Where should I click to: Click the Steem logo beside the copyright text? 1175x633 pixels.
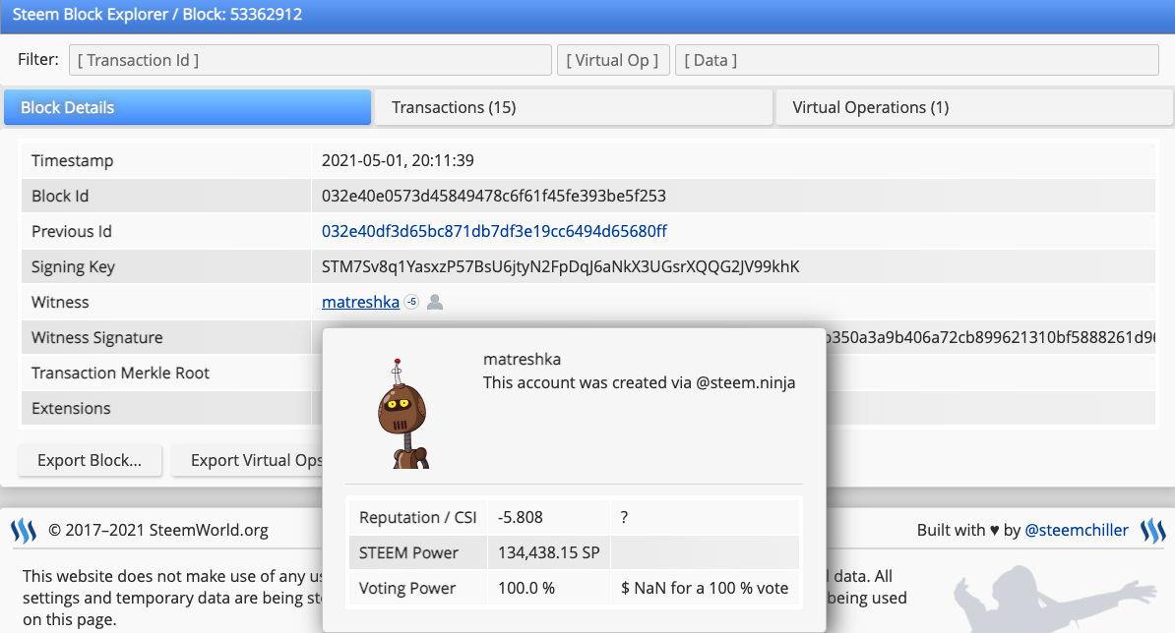(x=24, y=531)
